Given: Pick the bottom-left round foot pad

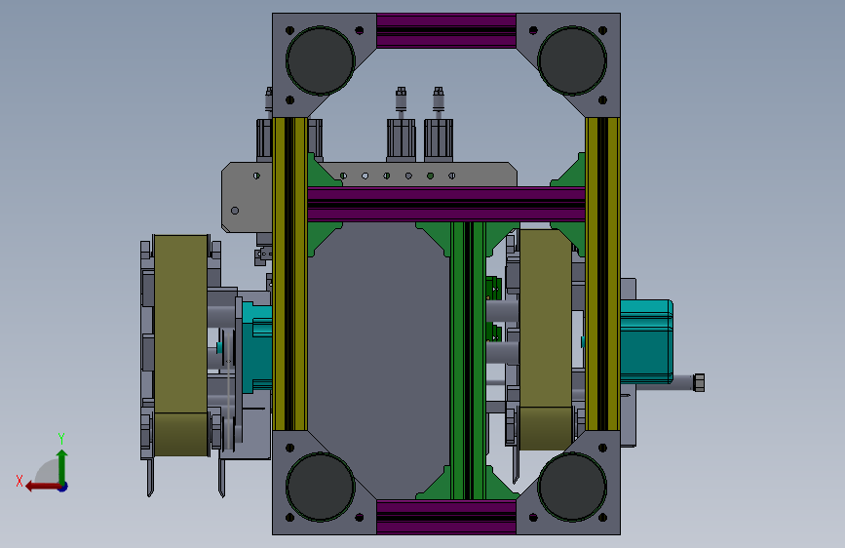Looking at the screenshot, I should (x=321, y=487).
